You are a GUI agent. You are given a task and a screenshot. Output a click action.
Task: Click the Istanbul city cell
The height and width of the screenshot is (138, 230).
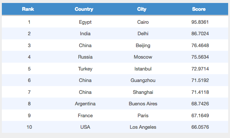[x=143, y=69]
